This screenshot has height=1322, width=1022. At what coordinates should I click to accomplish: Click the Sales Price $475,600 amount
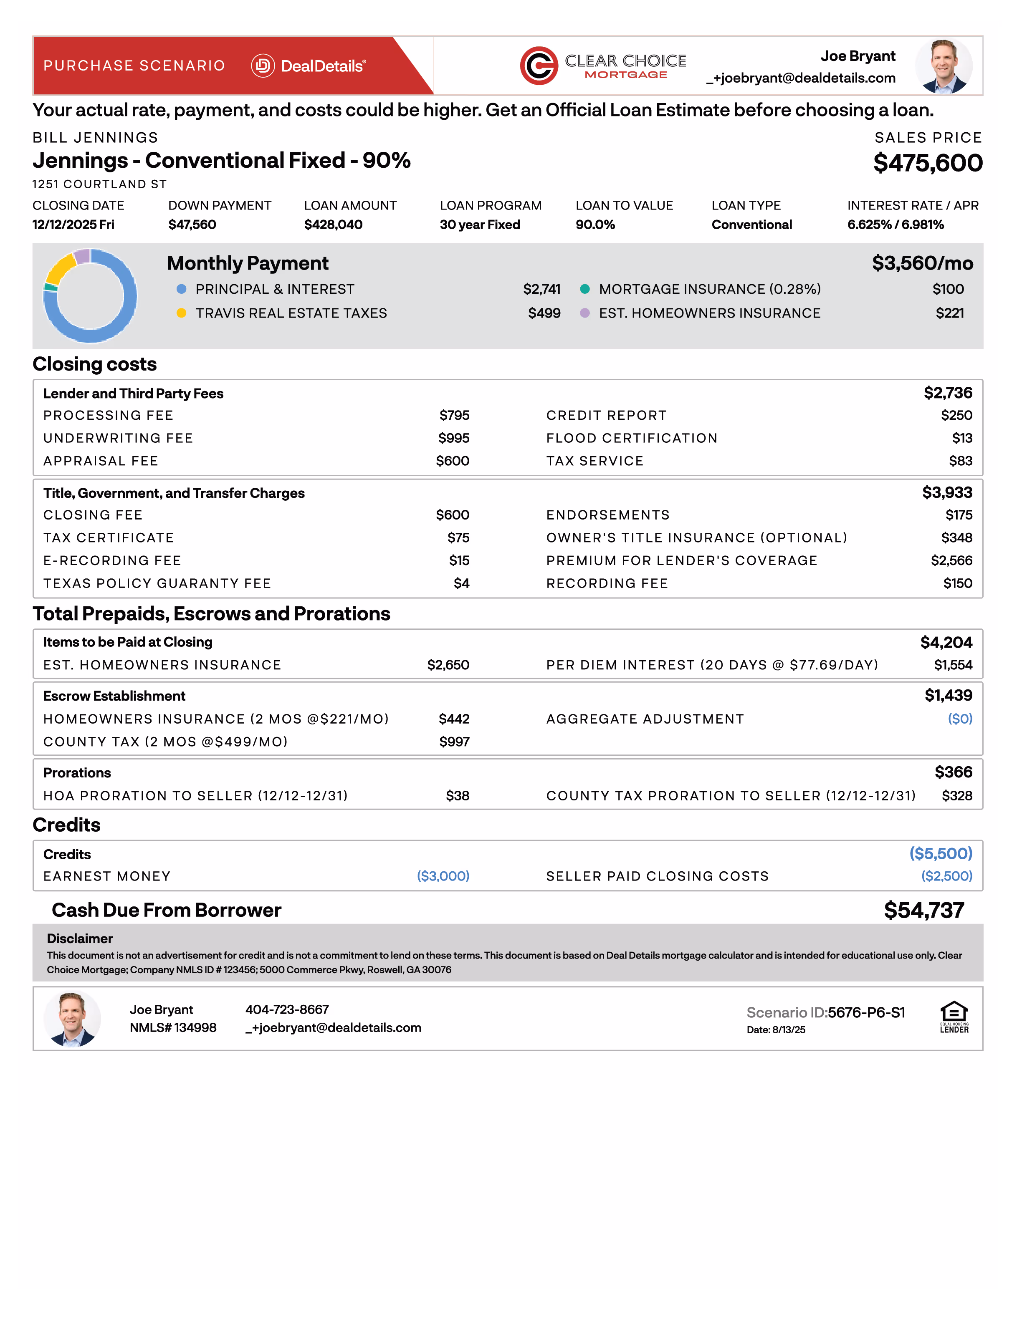pos(928,163)
